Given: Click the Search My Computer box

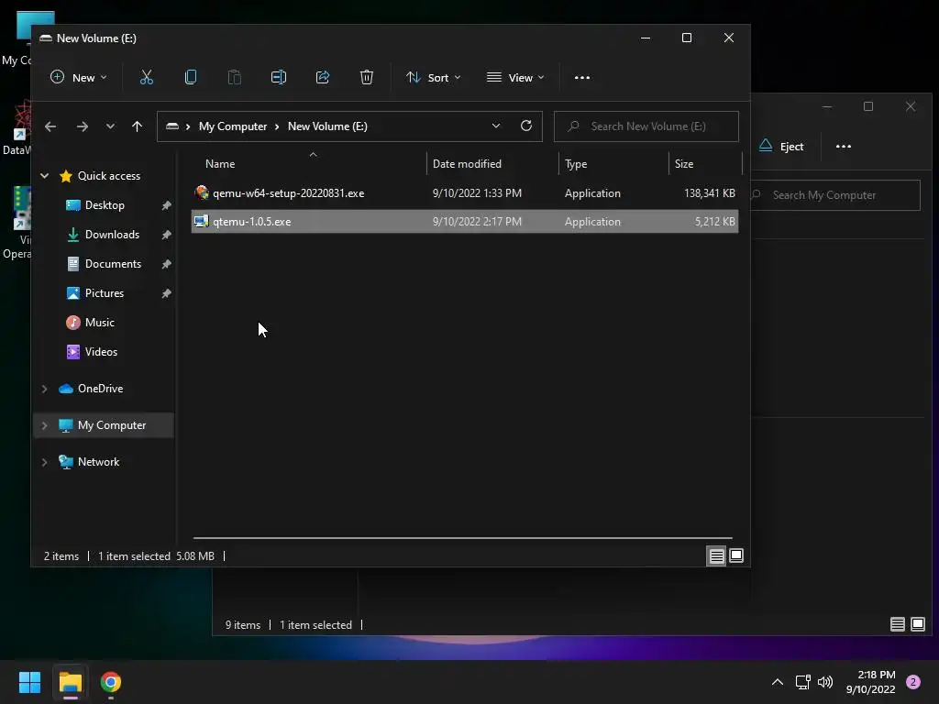Looking at the screenshot, I should click(835, 195).
